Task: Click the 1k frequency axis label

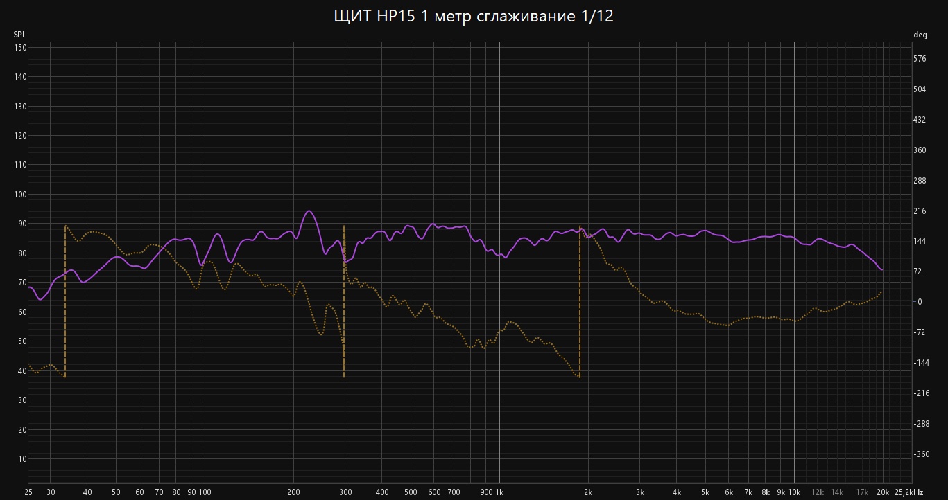Action: click(x=499, y=492)
